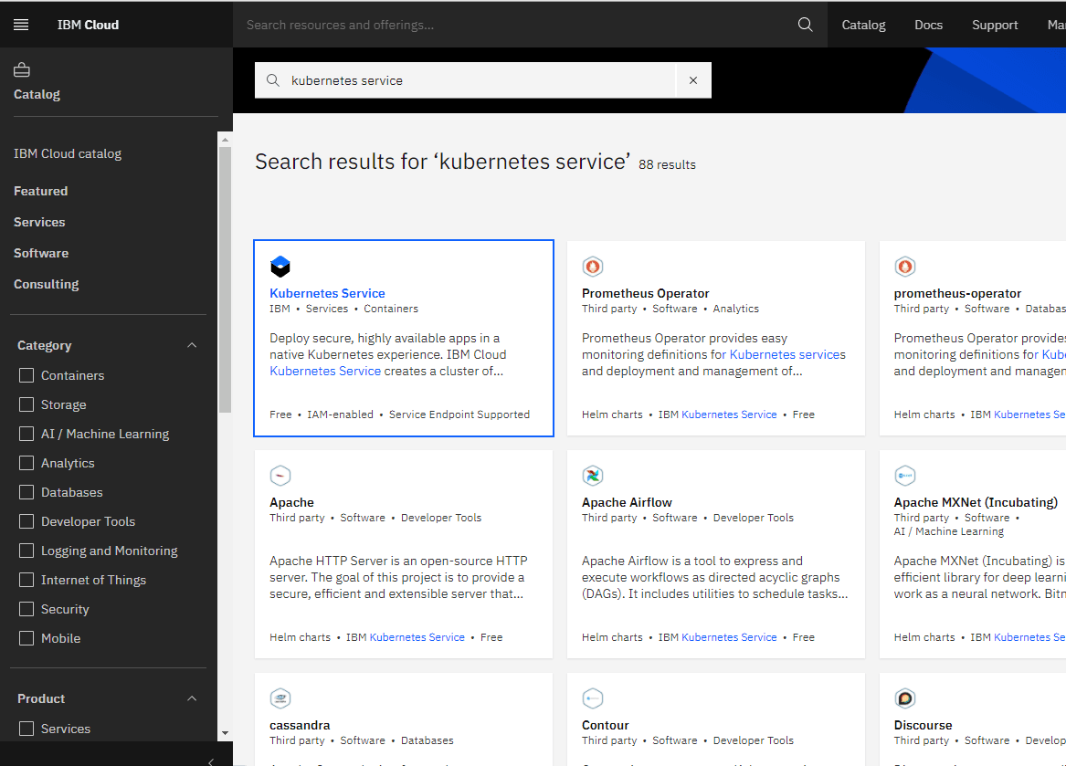The image size is (1066, 766).
Task: Open Docs in the top navigation
Action: [x=928, y=25]
